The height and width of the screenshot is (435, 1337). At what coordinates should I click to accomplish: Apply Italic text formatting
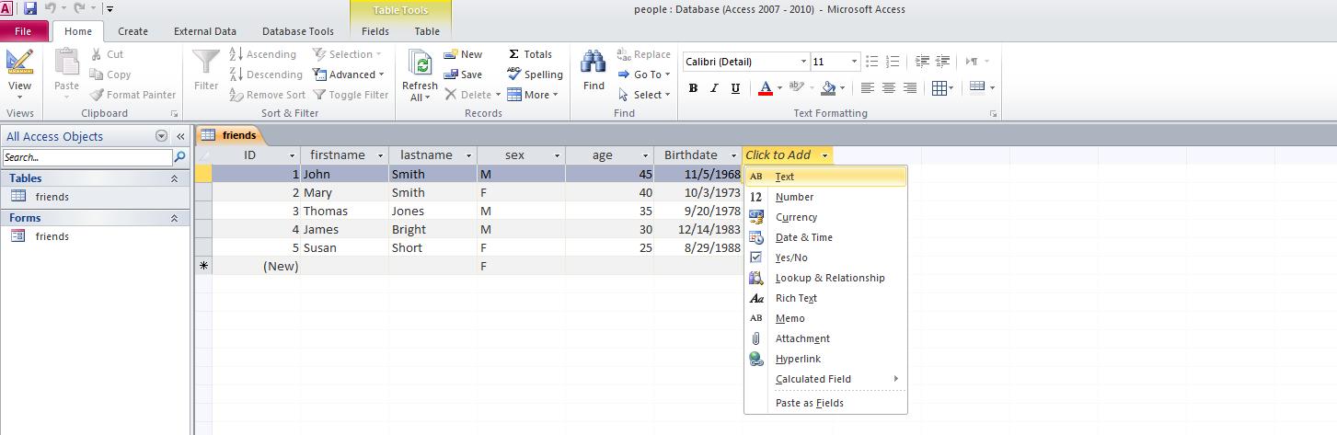click(x=714, y=88)
